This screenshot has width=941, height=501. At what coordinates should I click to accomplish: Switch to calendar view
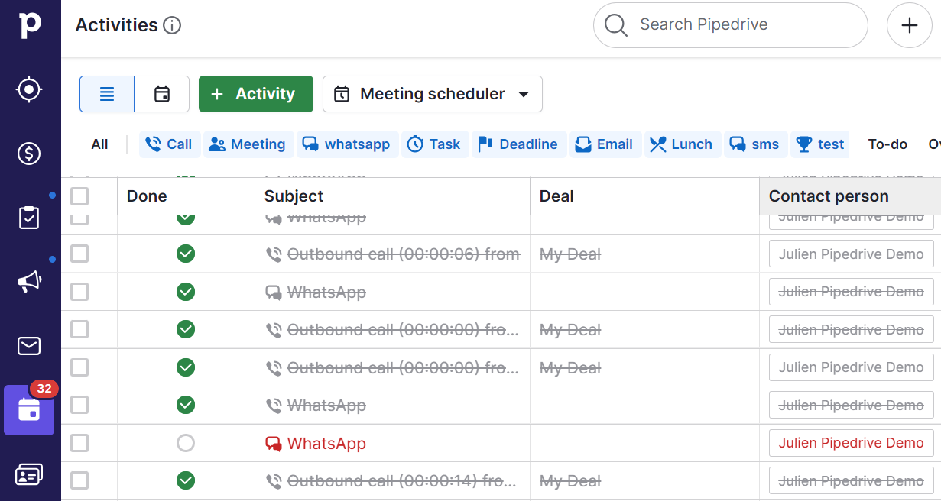pos(162,94)
